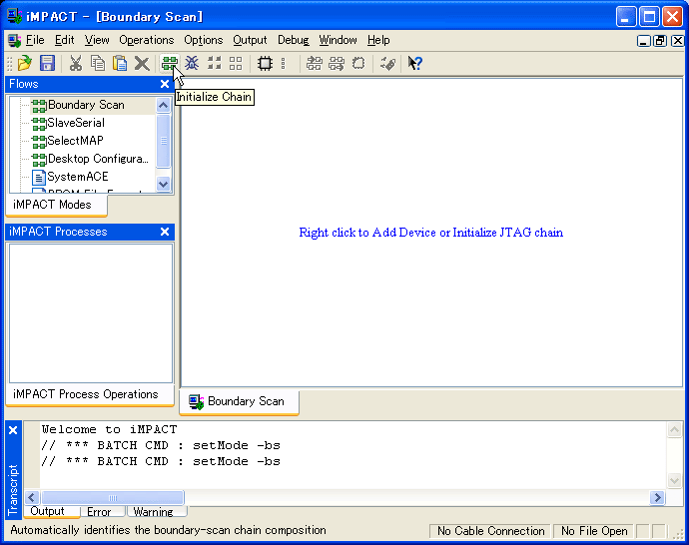Click the transcript right scroll arrow
The width and height of the screenshot is (689, 545).
(x=657, y=497)
